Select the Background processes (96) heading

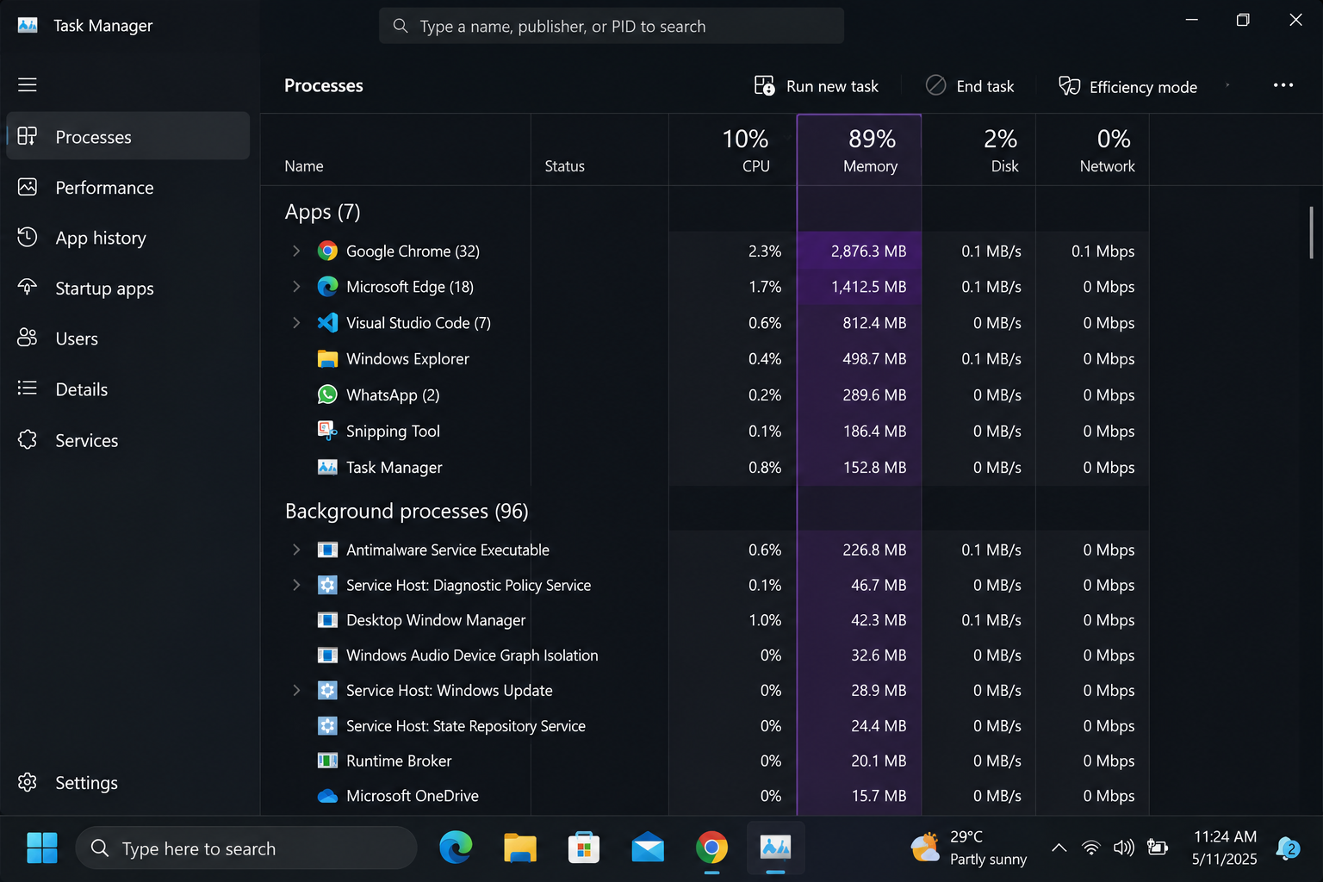(407, 511)
